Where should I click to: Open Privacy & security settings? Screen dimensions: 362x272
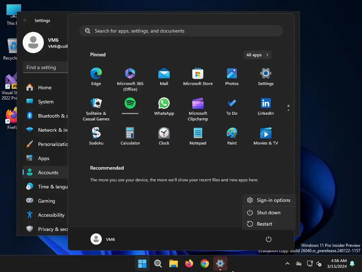pos(45,229)
